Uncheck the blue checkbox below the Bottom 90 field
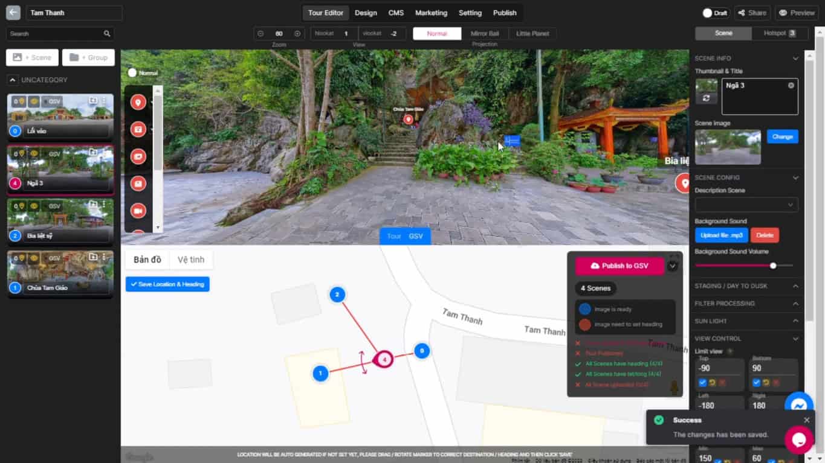This screenshot has height=463, width=825. tap(756, 382)
